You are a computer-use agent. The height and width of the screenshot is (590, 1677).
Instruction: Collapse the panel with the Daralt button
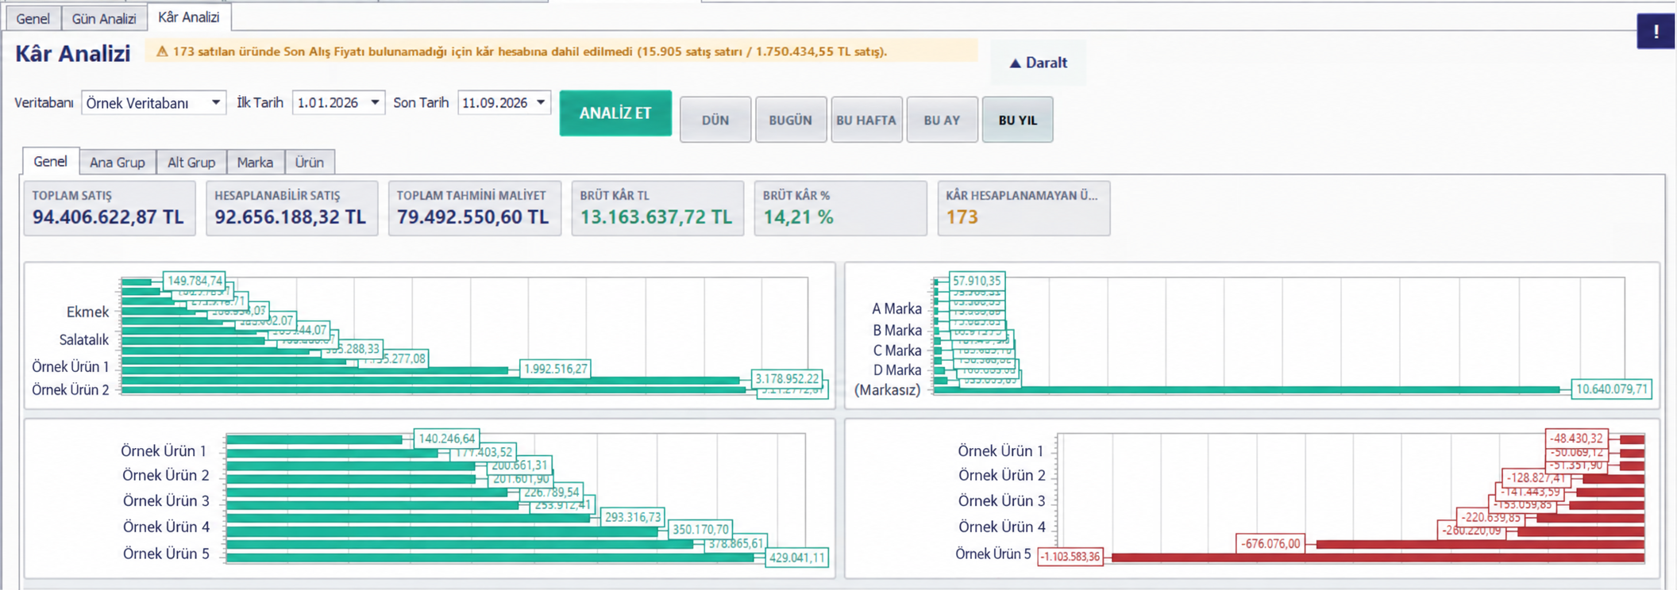pyautogui.click(x=1038, y=63)
